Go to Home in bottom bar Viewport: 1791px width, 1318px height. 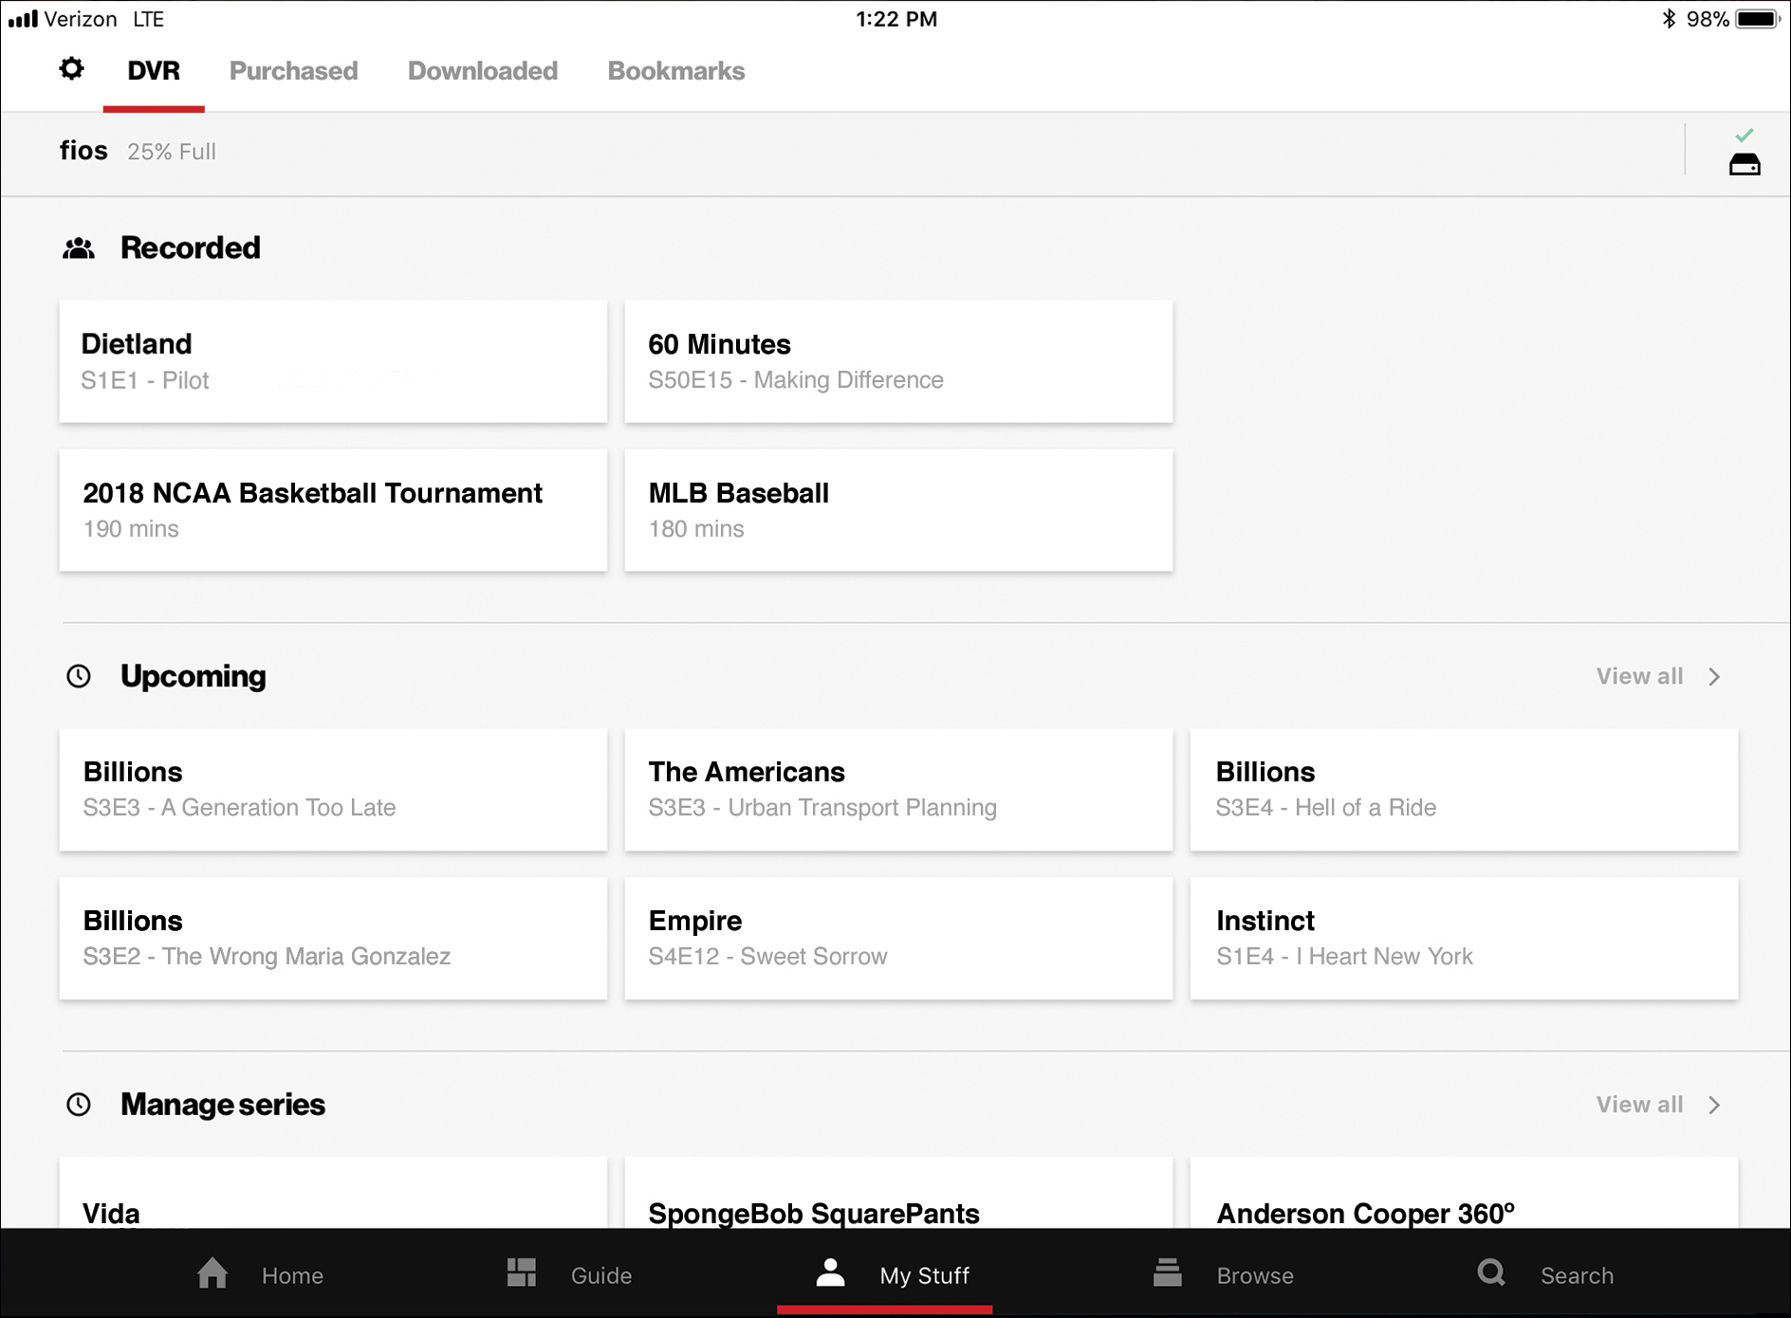[x=292, y=1275]
